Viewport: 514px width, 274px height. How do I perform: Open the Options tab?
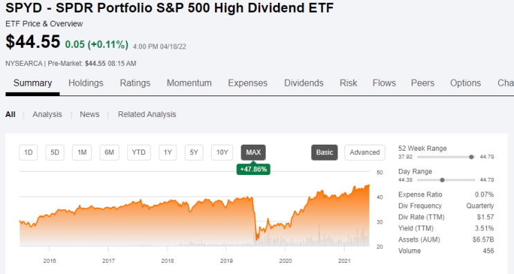(x=466, y=83)
